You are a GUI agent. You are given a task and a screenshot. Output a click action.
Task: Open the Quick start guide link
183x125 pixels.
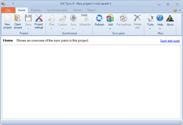pyautogui.click(x=170, y=41)
